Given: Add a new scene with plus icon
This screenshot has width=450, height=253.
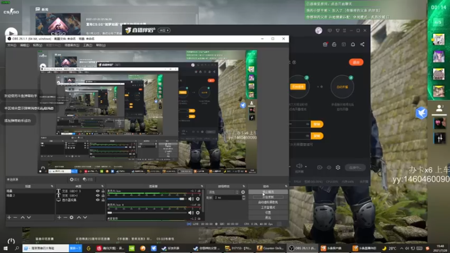Looking at the screenshot, I should coord(9,218).
